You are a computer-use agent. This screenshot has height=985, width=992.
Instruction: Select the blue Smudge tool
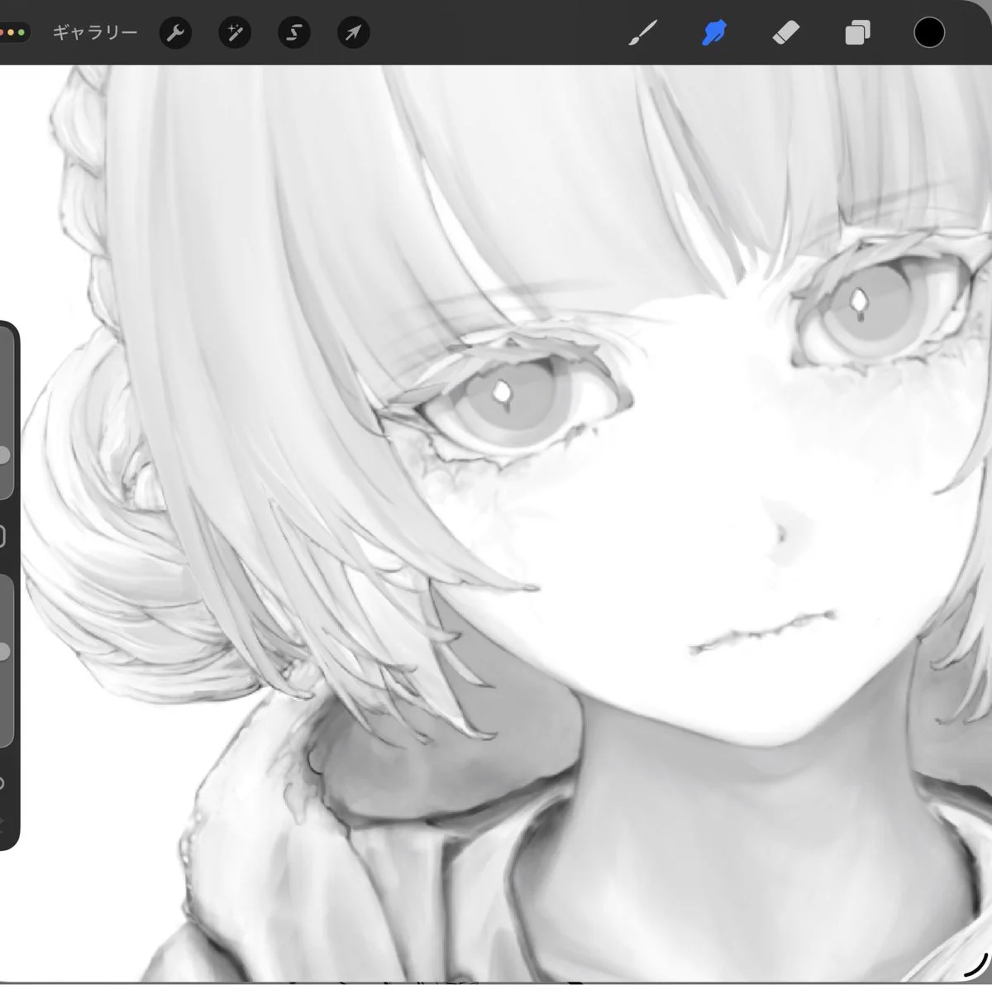(x=714, y=33)
